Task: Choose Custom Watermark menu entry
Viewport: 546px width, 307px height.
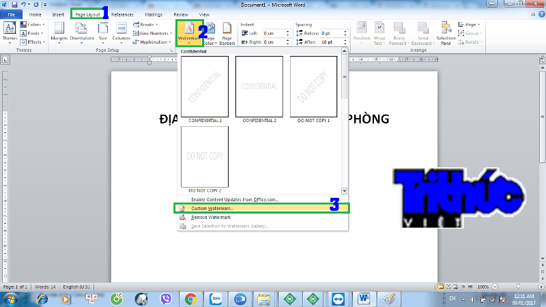Action: coord(263,208)
